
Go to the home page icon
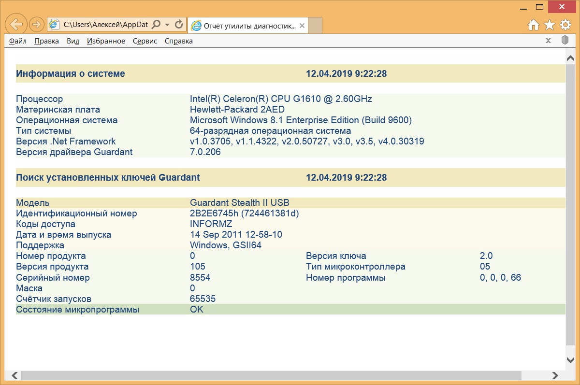(533, 25)
